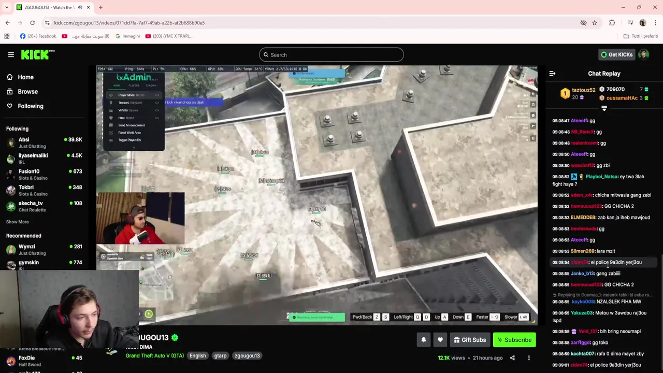Expand the chat leaderboard chevron
Screen dimensions: 663x373
coord(604,108)
